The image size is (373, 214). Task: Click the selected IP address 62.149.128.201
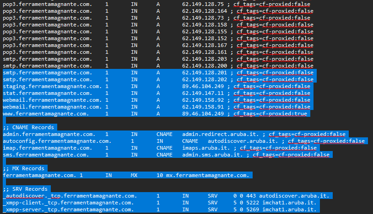point(205,73)
